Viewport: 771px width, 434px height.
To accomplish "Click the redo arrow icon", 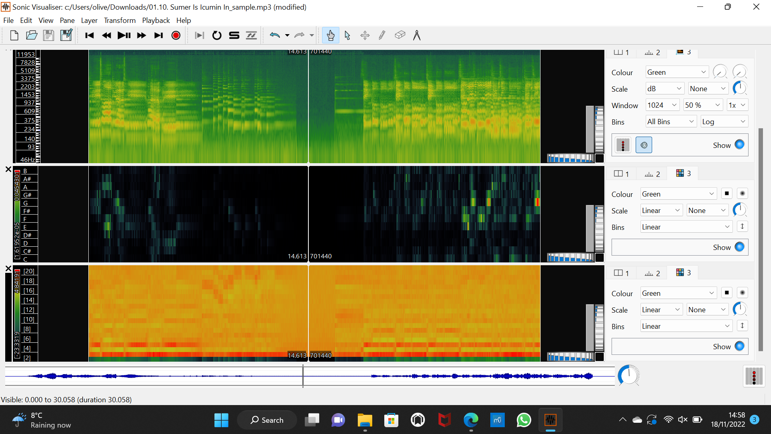I will (300, 35).
